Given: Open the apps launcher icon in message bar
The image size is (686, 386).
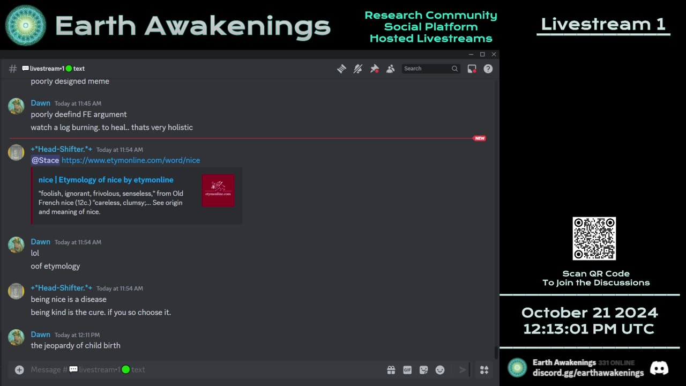Looking at the screenshot, I should tap(484, 369).
